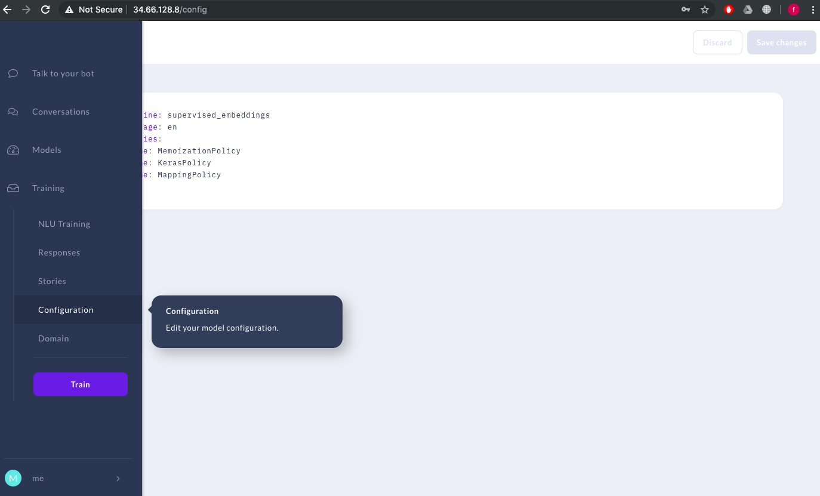820x496 pixels.
Task: Click the password key icon in the address bar
Action: coord(686,10)
